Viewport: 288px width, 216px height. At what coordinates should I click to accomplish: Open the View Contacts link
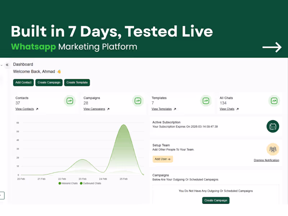[25, 109]
